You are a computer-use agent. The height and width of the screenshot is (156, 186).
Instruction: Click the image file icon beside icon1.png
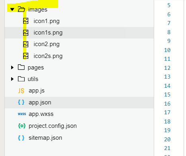pos(26,21)
